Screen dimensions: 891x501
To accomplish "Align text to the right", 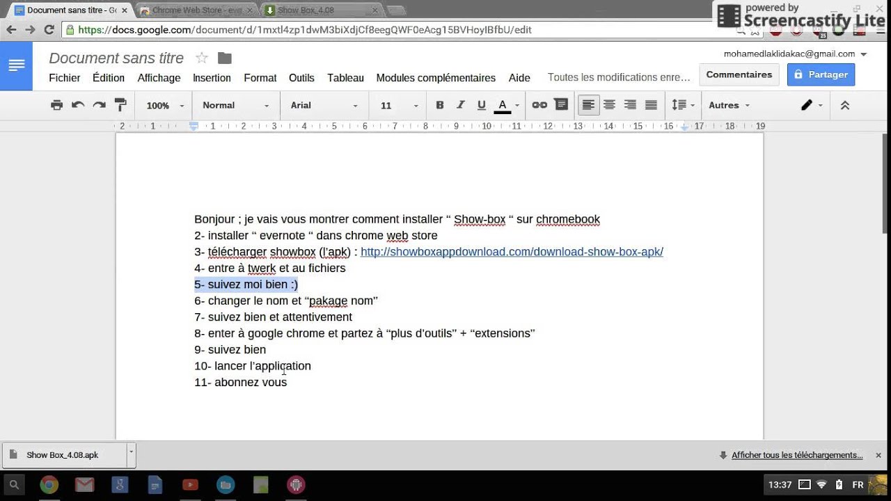I will coord(630,105).
